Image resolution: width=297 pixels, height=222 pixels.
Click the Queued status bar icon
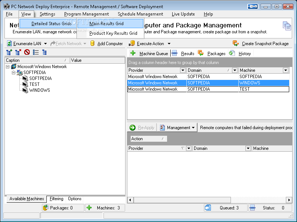(x=208, y=208)
